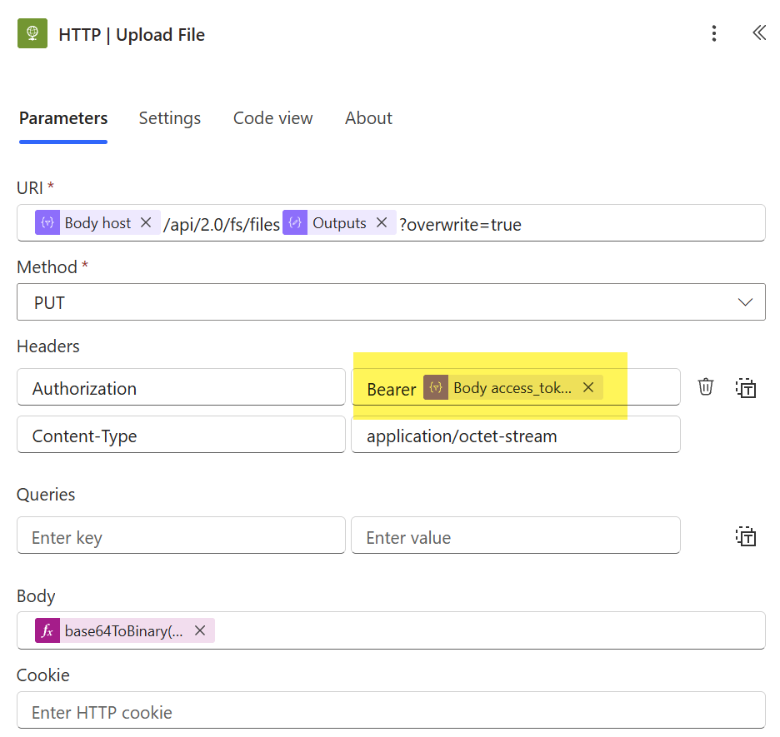Click the Body access_token token icon
780x737 pixels.
click(436, 387)
